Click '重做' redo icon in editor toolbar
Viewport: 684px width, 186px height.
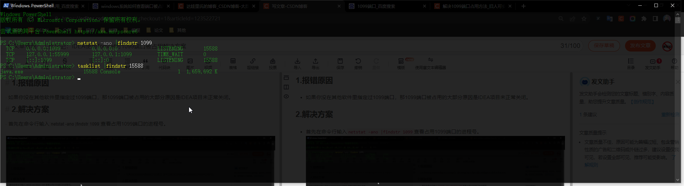(x=376, y=64)
